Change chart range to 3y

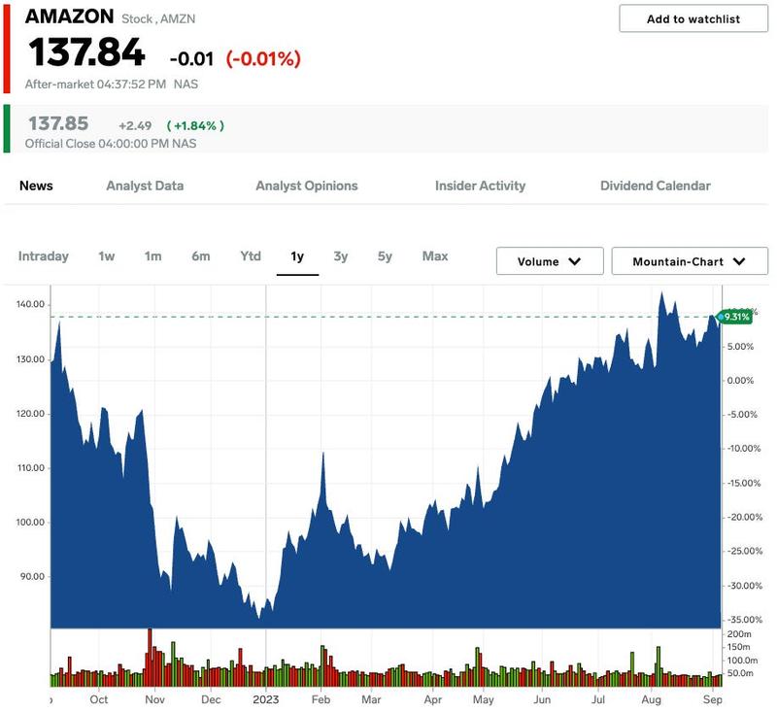click(341, 256)
